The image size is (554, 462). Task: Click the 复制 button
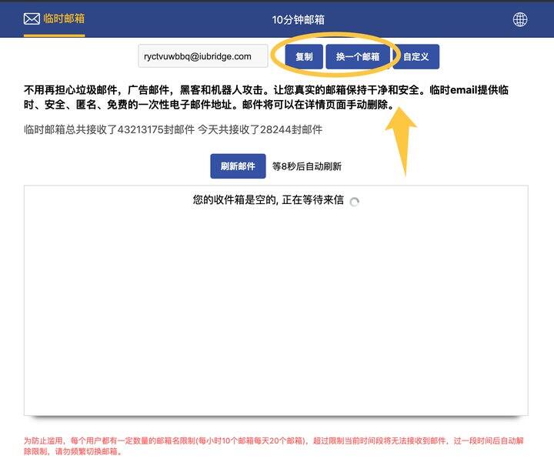pyautogui.click(x=304, y=56)
